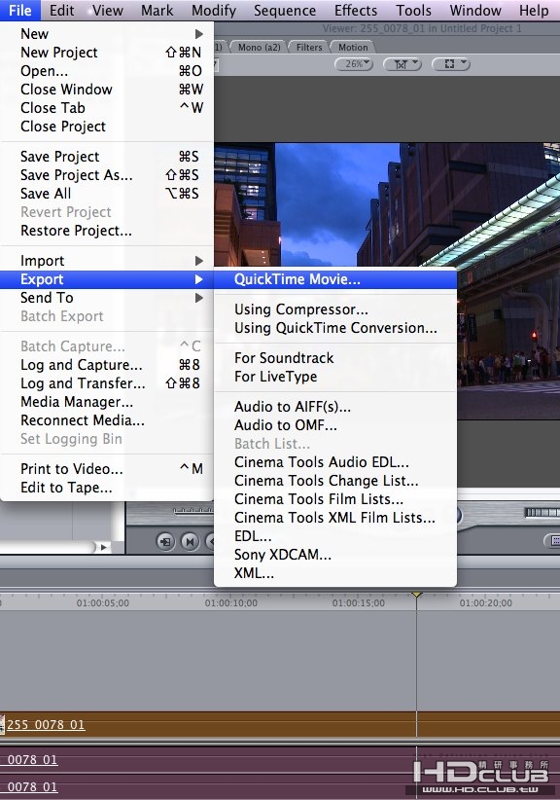The image size is (560, 800).
Task: Choose Audio to AIFF(s)... export
Action: coord(335,407)
